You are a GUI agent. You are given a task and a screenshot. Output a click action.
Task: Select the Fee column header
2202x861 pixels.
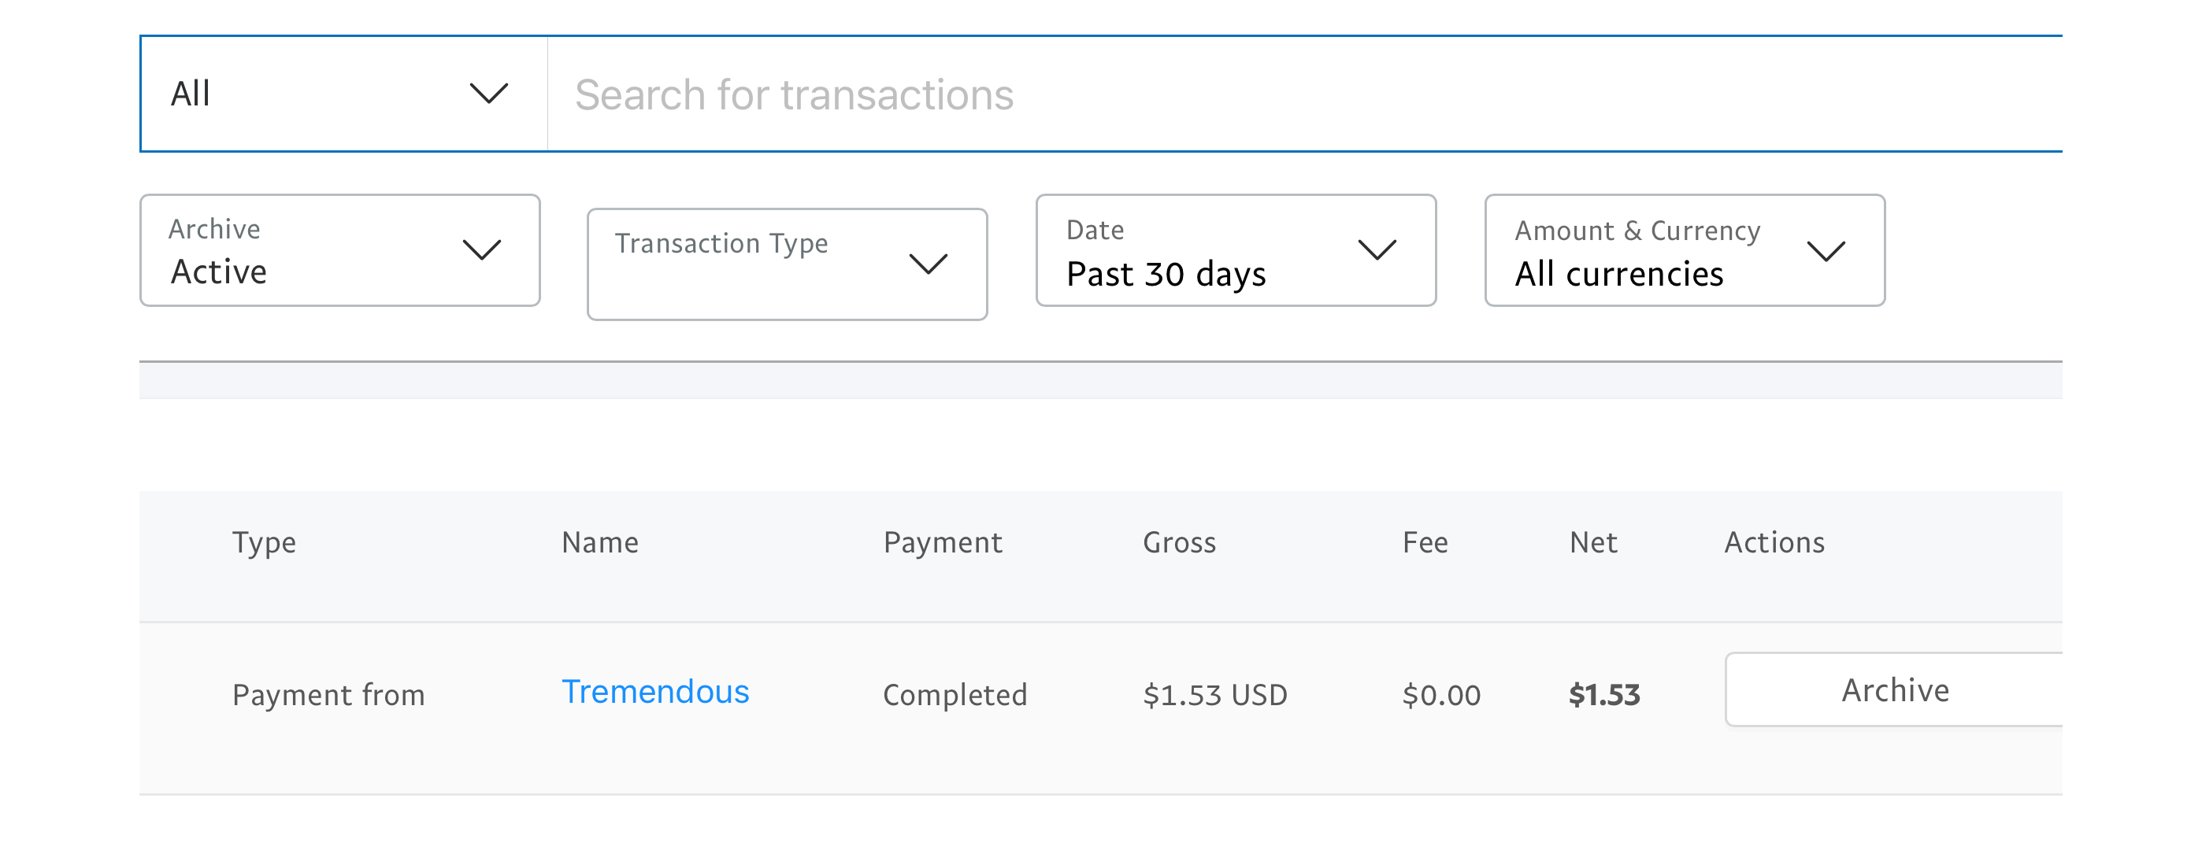point(1425,542)
